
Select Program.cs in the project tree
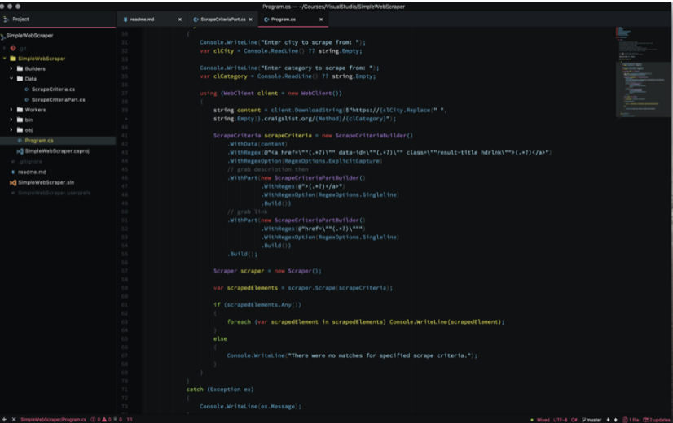(x=39, y=141)
